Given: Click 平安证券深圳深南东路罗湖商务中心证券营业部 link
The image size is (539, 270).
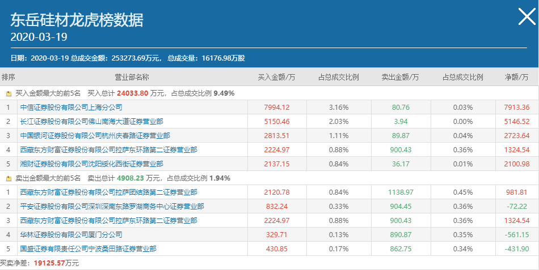Looking at the screenshot, I should pyautogui.click(x=112, y=207).
